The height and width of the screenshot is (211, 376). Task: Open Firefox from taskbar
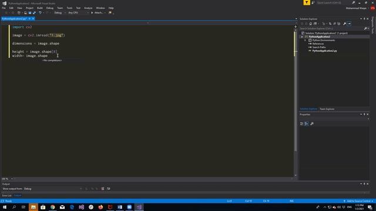tap(100, 207)
